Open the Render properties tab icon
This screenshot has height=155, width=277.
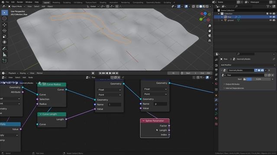click(216, 65)
